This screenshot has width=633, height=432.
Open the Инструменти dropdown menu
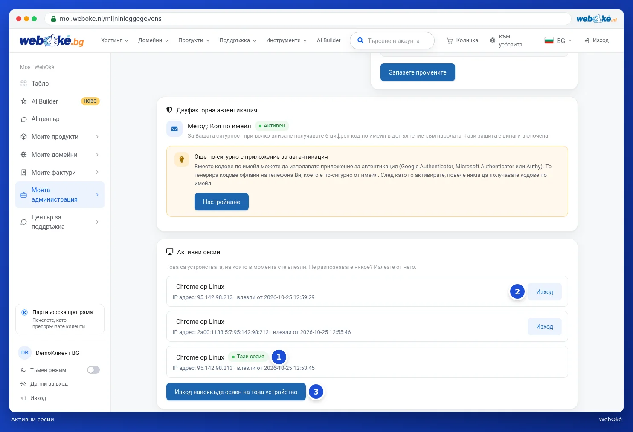(x=286, y=40)
